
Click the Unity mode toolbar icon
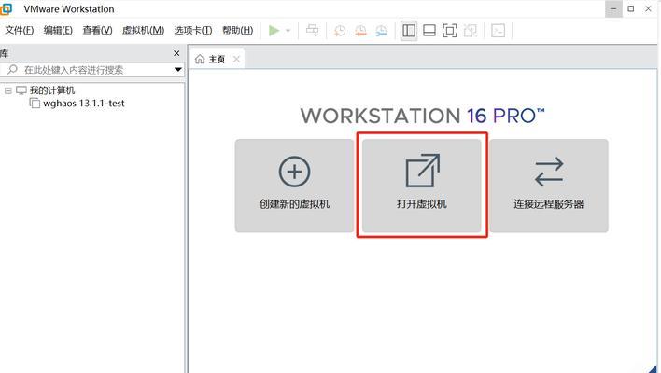[x=470, y=31]
